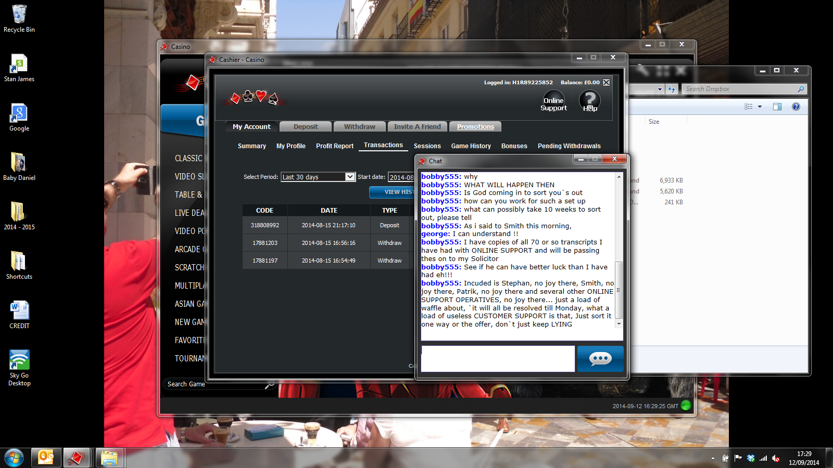Open Pending Withdrawals section
Image resolution: width=833 pixels, height=468 pixels.
click(x=569, y=146)
